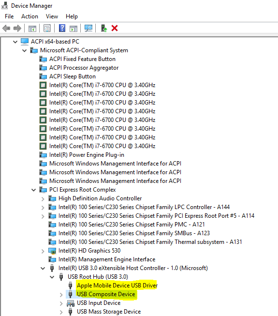The height and width of the screenshot is (316, 278).
Task: Click the Forward arrow toolbar icon
Action: pos(17,28)
